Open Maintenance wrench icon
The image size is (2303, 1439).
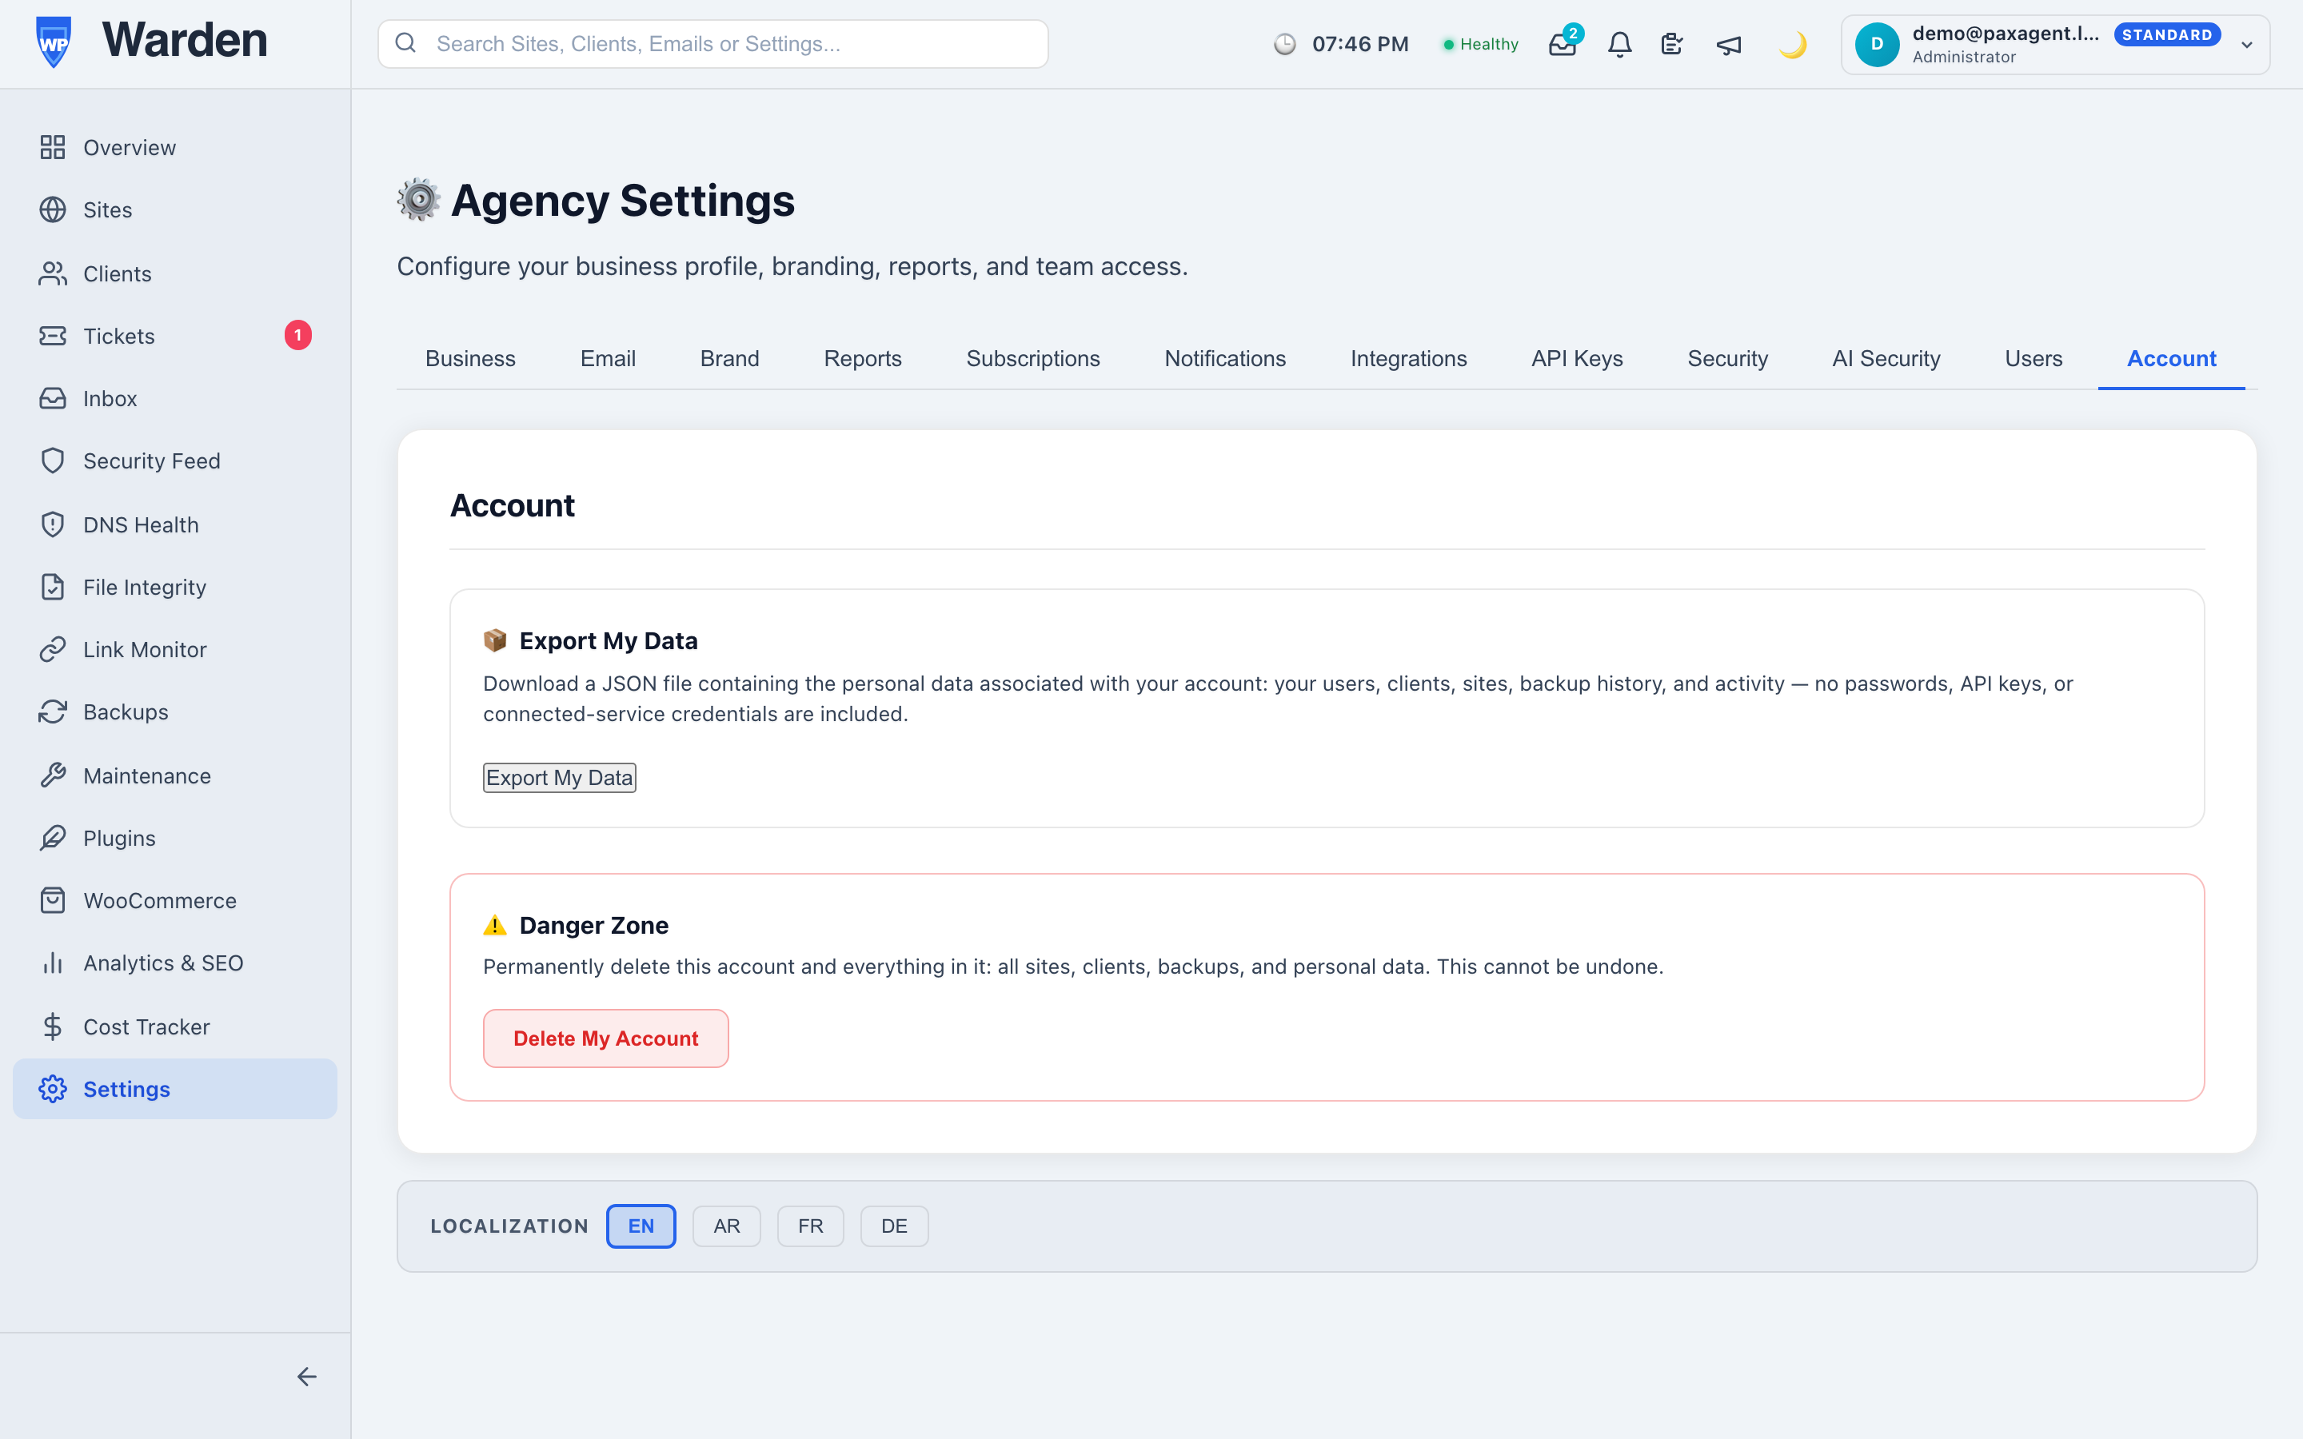[x=52, y=775]
